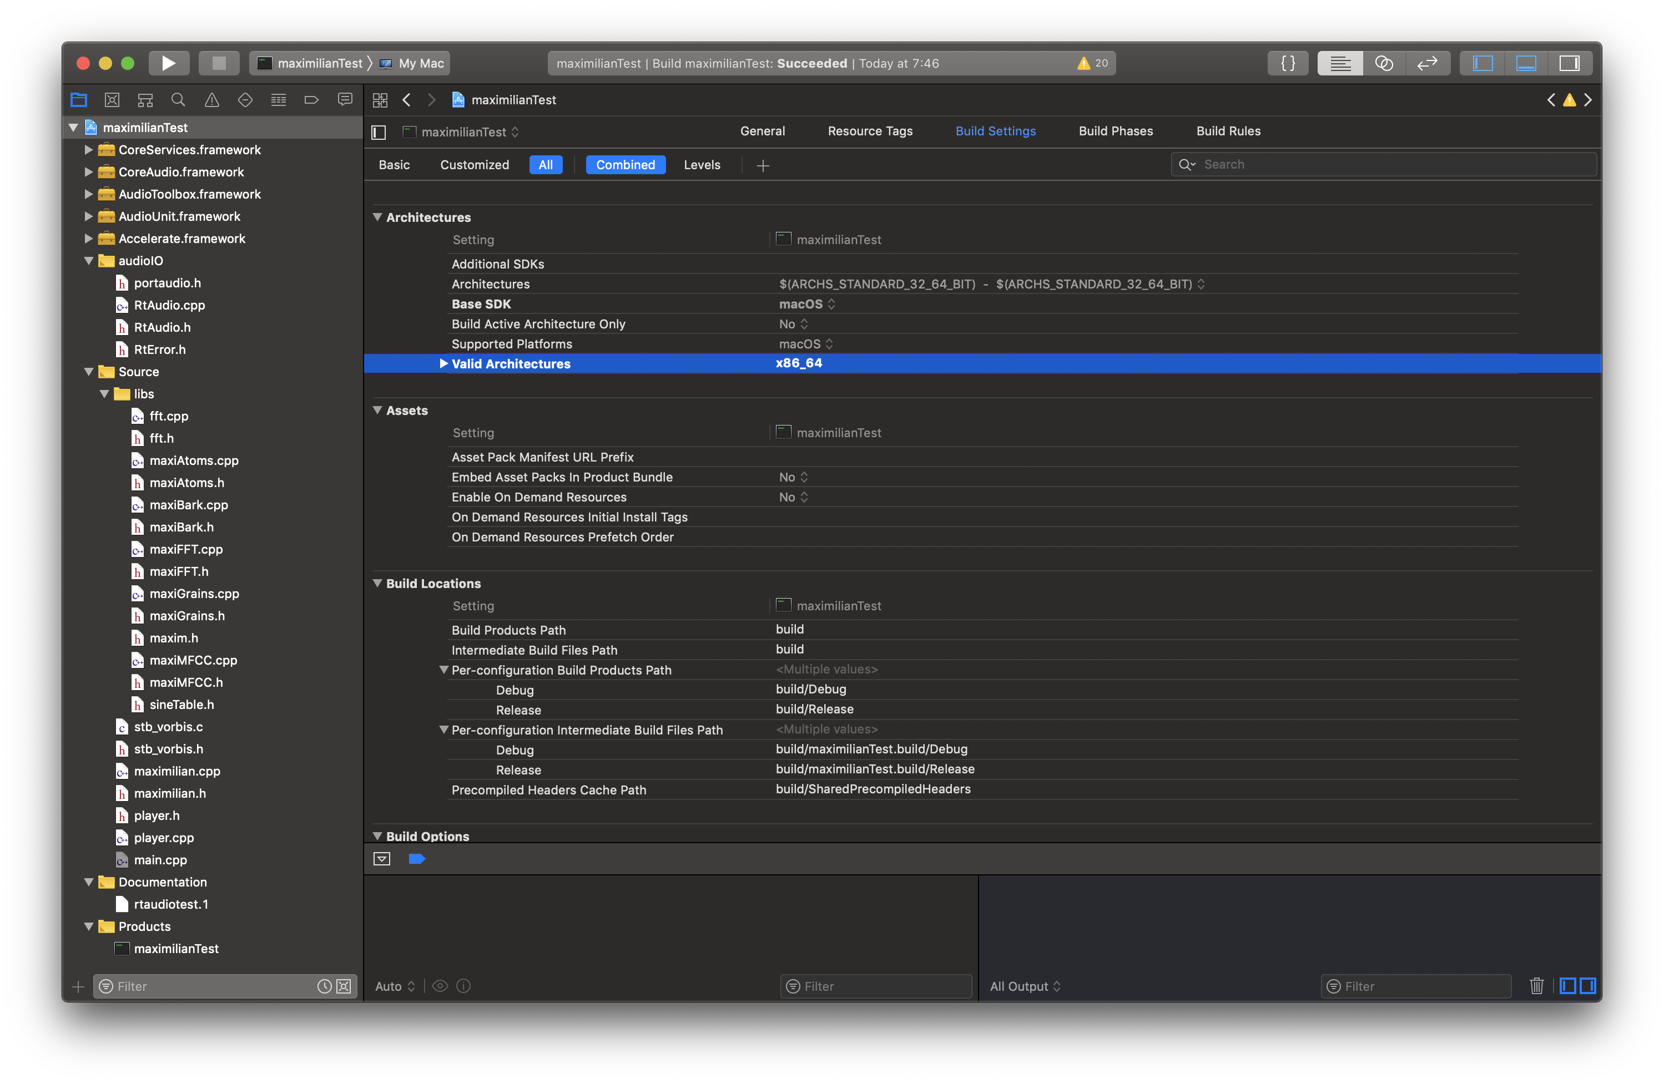This screenshot has height=1084, width=1664.
Task: Click the Run (play) button
Action: 169,63
